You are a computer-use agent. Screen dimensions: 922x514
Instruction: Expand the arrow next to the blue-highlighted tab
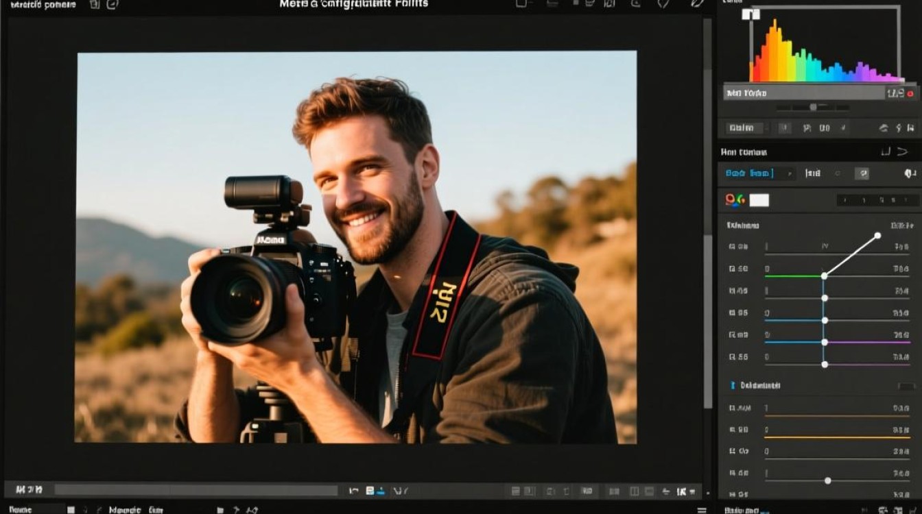click(x=789, y=174)
